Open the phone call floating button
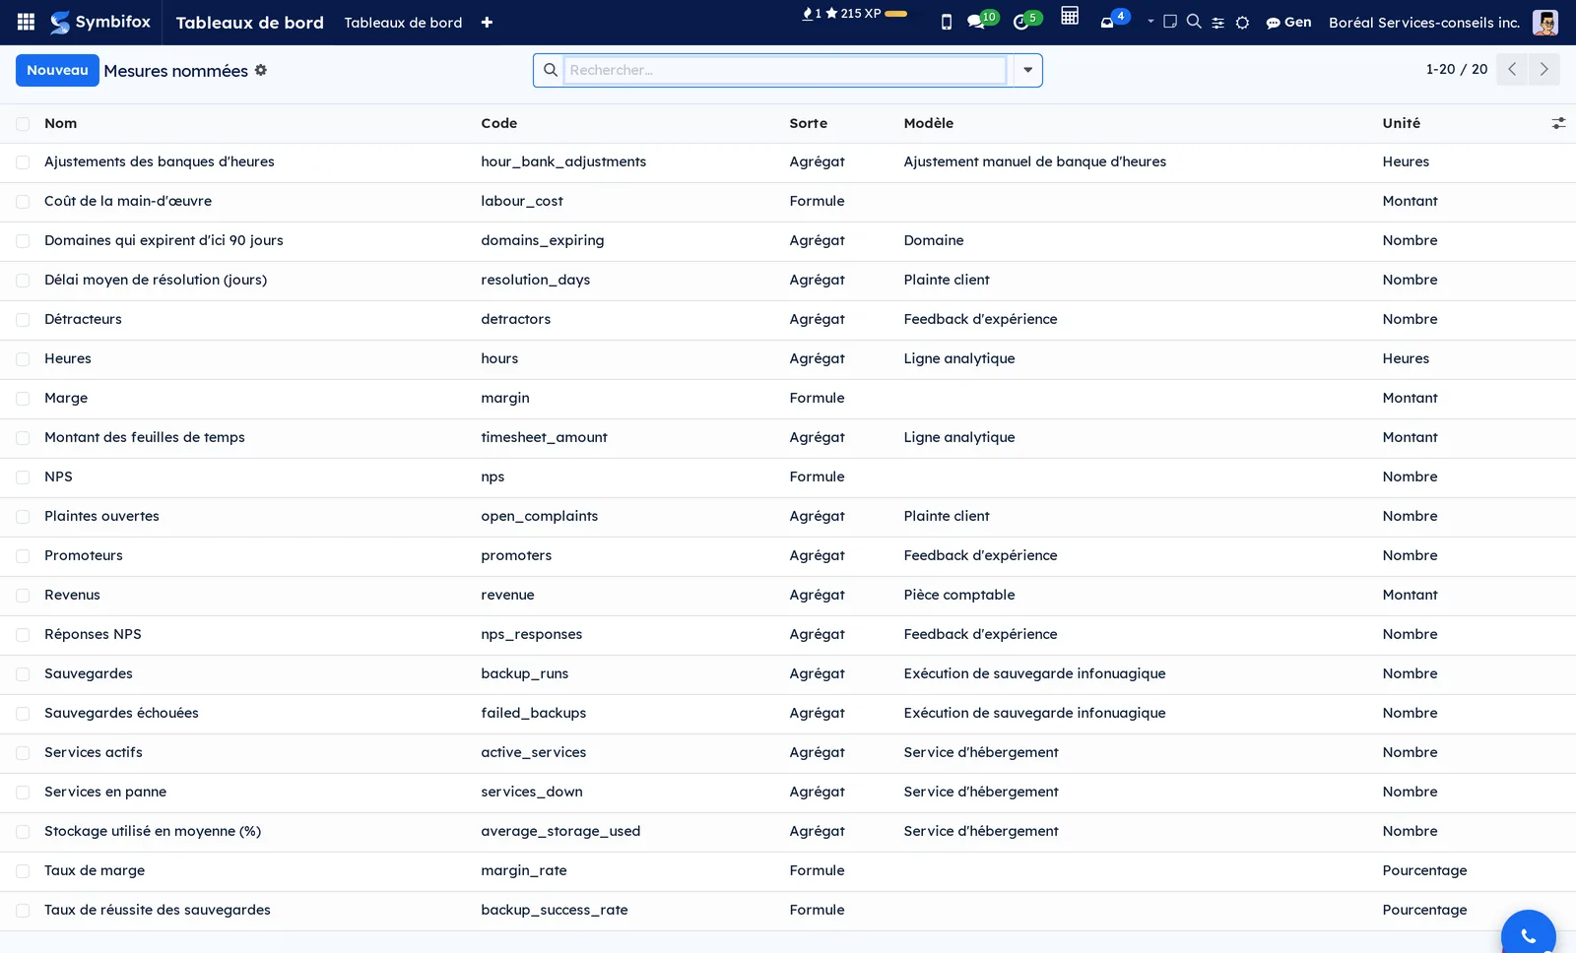The height and width of the screenshot is (953, 1576). pos(1528,935)
